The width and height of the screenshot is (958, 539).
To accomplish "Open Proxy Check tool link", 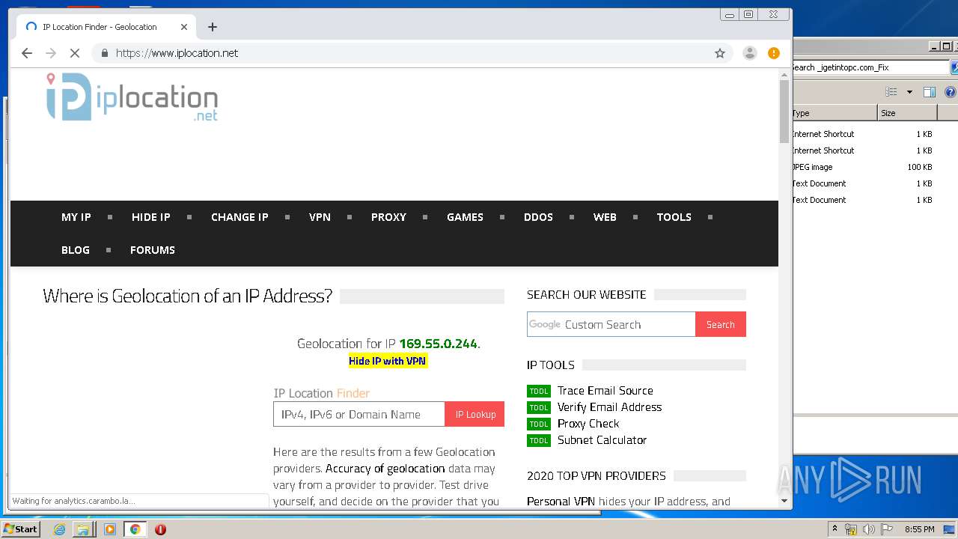I will (588, 424).
